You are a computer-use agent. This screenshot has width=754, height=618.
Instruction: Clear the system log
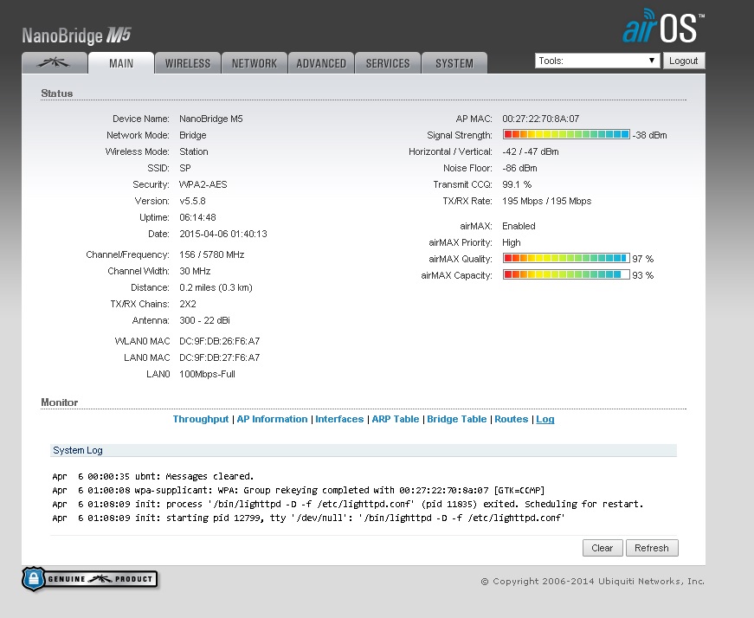[x=603, y=548]
